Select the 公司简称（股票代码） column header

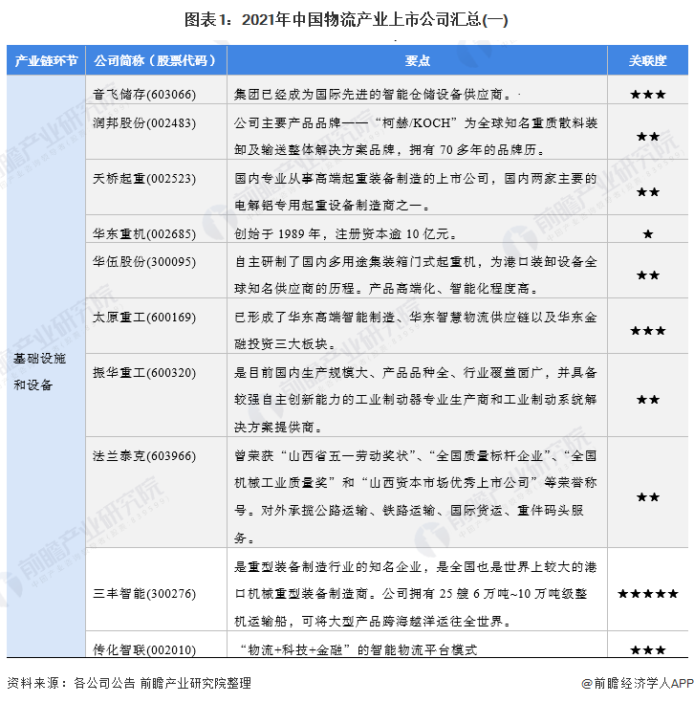point(155,60)
